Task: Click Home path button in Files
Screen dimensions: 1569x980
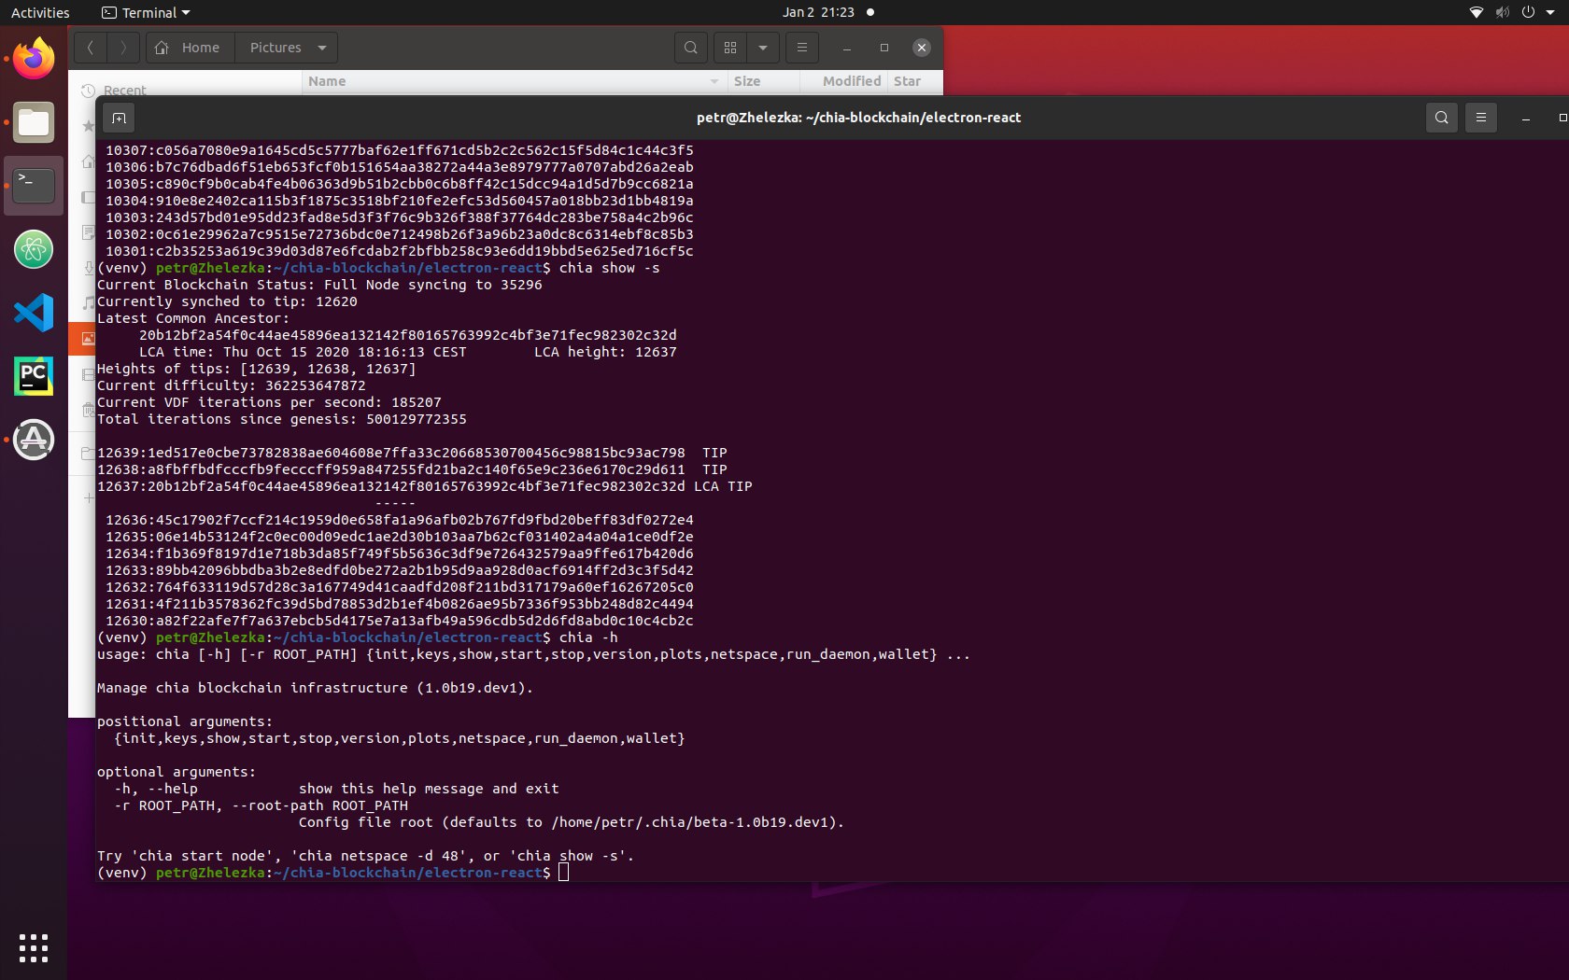Action: [x=190, y=48]
